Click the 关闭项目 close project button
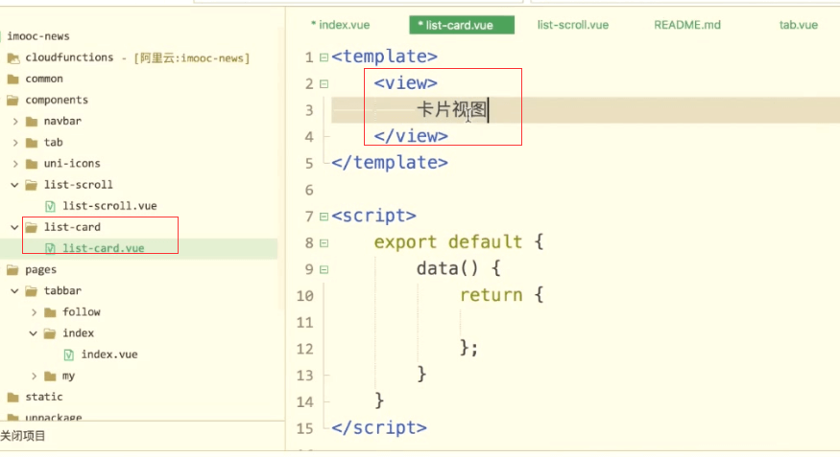This screenshot has height=457, width=840. pos(22,436)
